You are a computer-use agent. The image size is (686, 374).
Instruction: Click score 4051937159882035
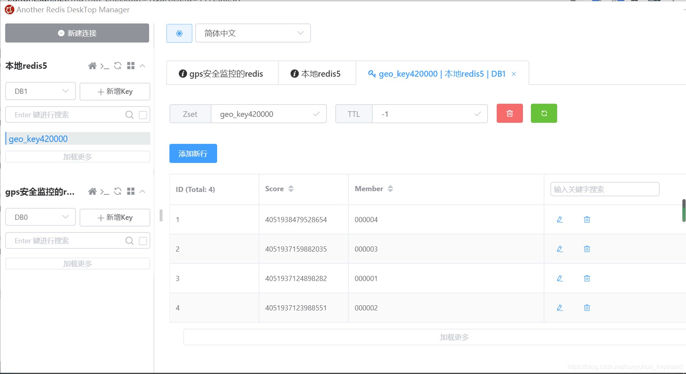tap(296, 249)
